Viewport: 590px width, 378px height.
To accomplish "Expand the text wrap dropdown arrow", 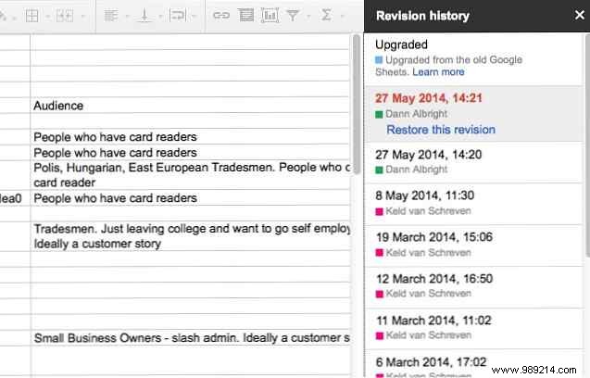I will 195,17.
